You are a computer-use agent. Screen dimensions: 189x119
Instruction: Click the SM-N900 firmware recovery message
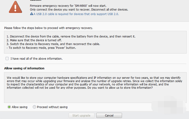click(68, 6)
